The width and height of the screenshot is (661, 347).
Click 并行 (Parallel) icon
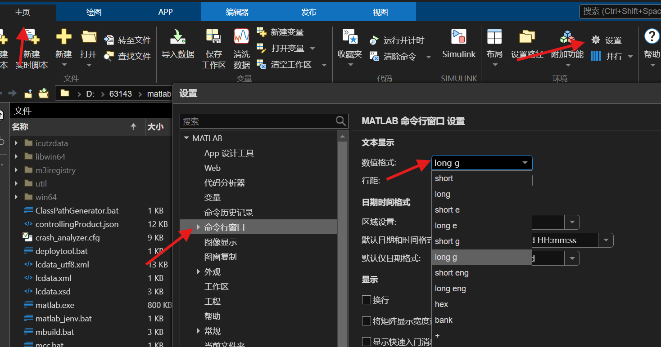click(596, 56)
